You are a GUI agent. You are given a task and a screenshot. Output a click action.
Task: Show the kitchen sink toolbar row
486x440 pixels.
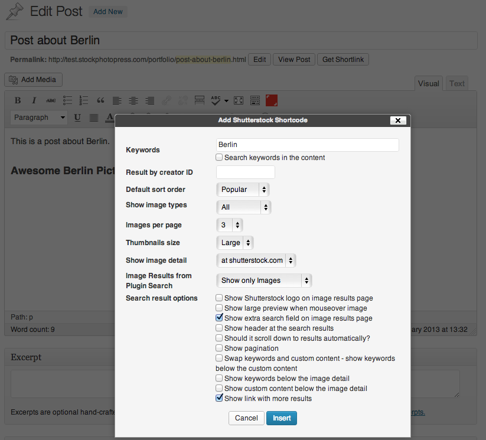[x=255, y=100]
